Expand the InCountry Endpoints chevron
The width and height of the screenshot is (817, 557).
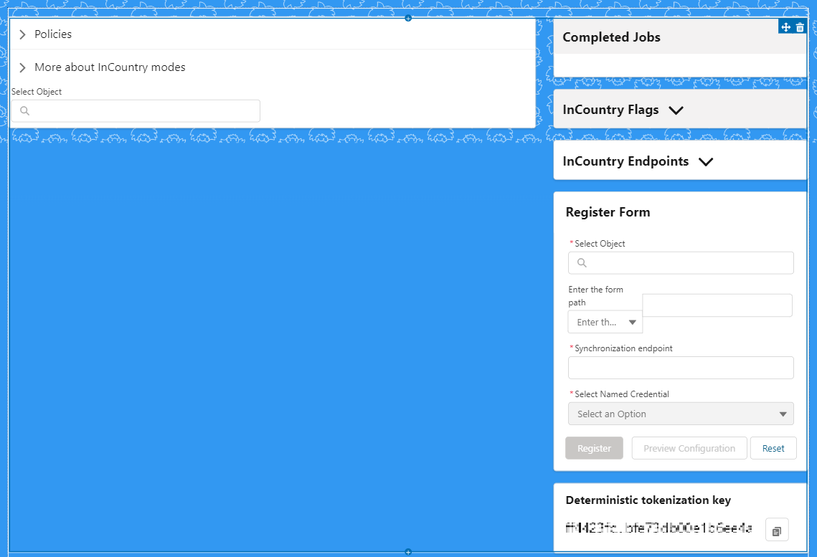[706, 162]
